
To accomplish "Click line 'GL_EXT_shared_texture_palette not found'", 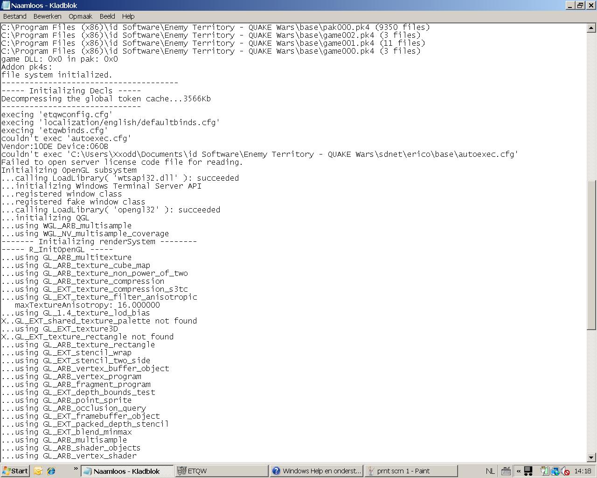I will coord(99,321).
